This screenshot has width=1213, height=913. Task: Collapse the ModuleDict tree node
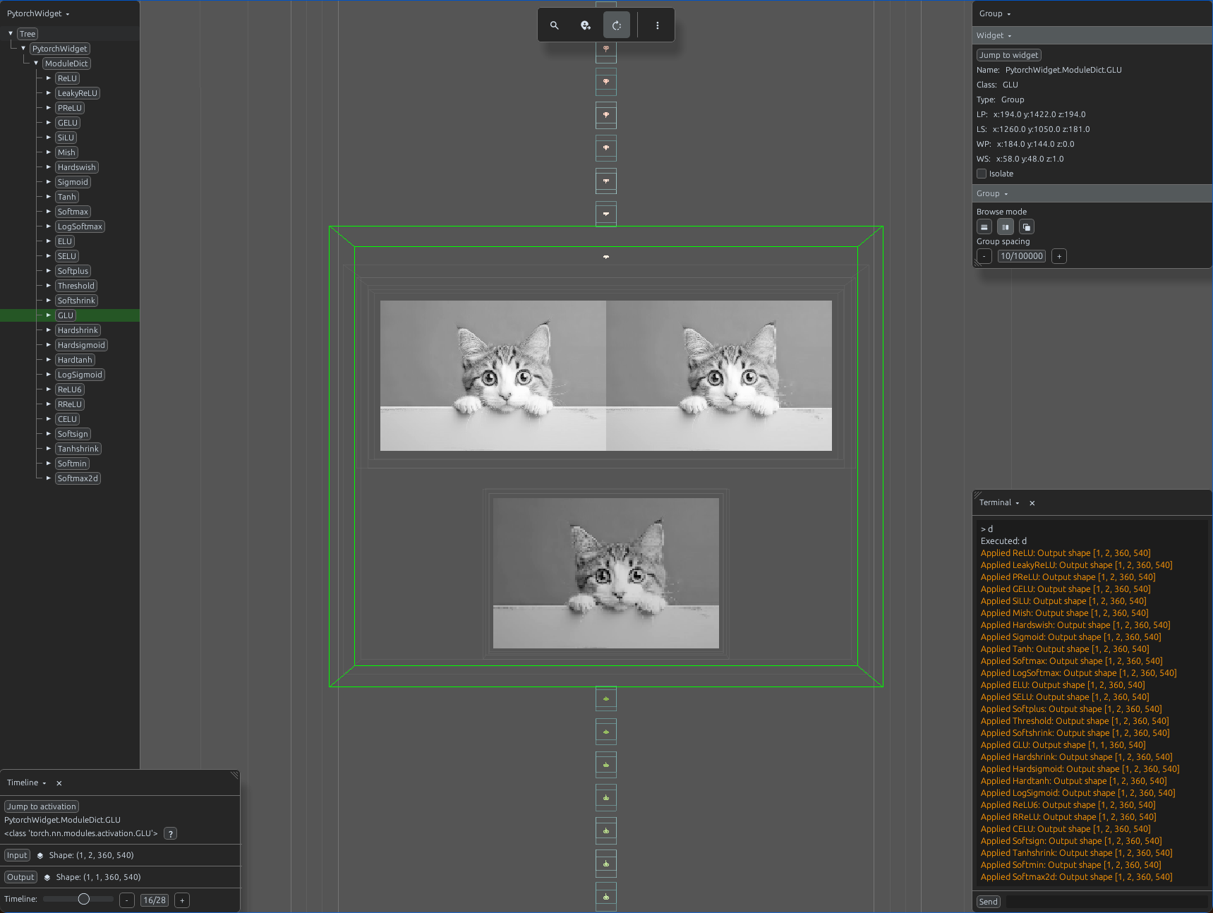point(36,64)
